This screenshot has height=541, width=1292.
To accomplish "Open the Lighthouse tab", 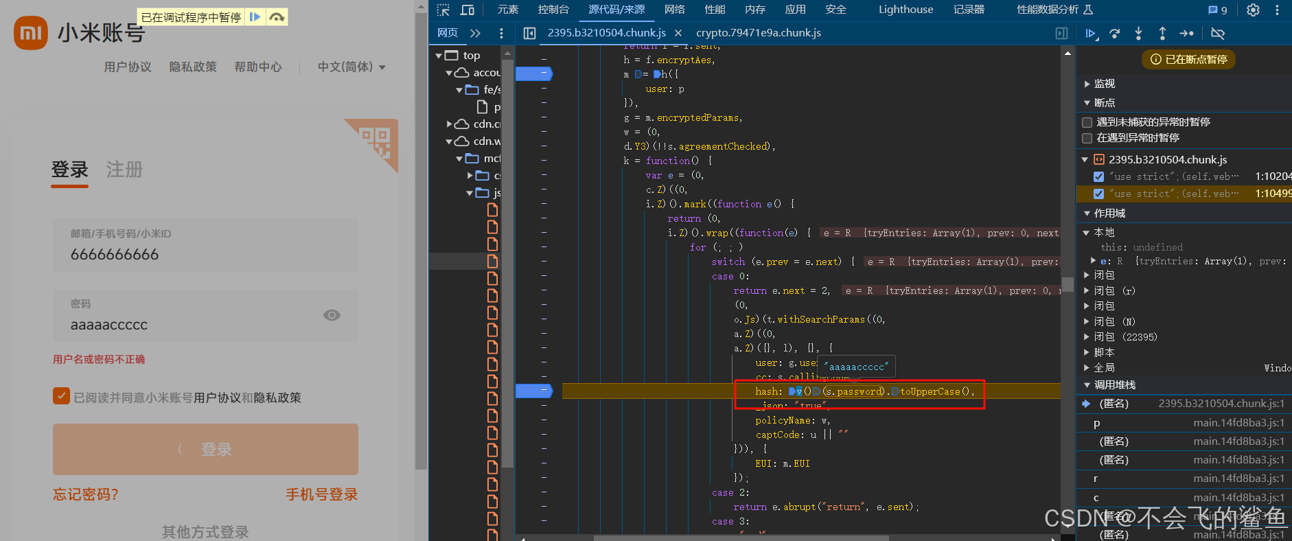I will [905, 10].
